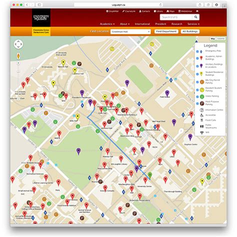
Task: Open the Find Location building dropdown
Action: [x=130, y=31]
